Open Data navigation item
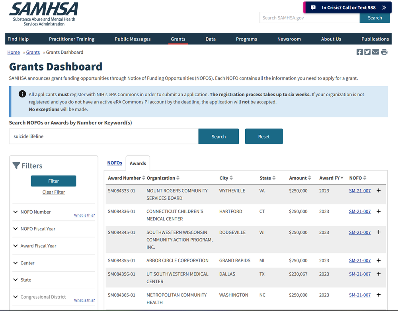This screenshot has height=311, width=398. (211, 39)
